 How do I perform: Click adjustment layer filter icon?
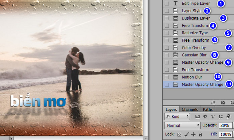[205, 116]
